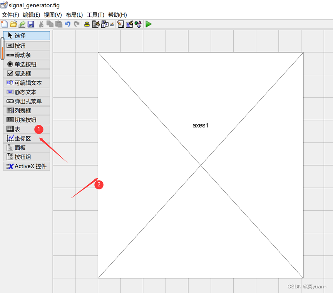Select the ActiveX 控件 component
The width and height of the screenshot is (333, 293).
26,166
